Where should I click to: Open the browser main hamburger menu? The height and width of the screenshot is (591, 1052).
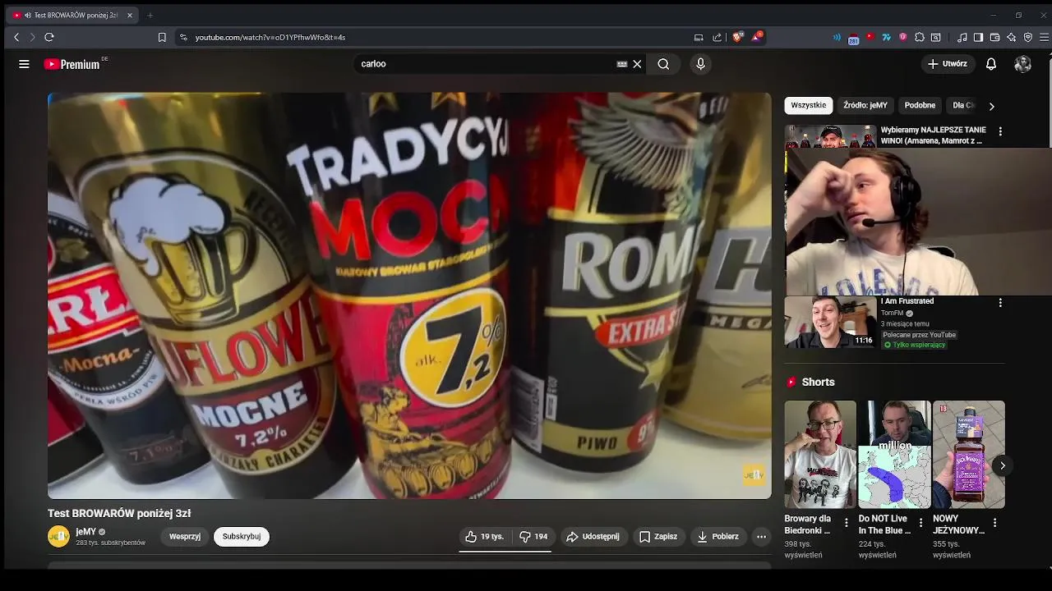pyautogui.click(x=1045, y=37)
